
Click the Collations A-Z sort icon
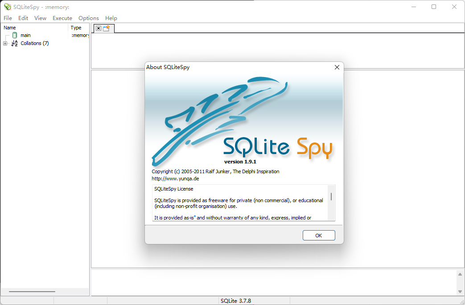tap(15, 43)
